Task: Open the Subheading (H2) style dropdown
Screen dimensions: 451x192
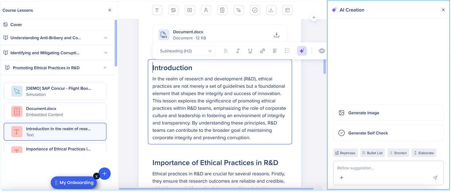Action: (186, 51)
